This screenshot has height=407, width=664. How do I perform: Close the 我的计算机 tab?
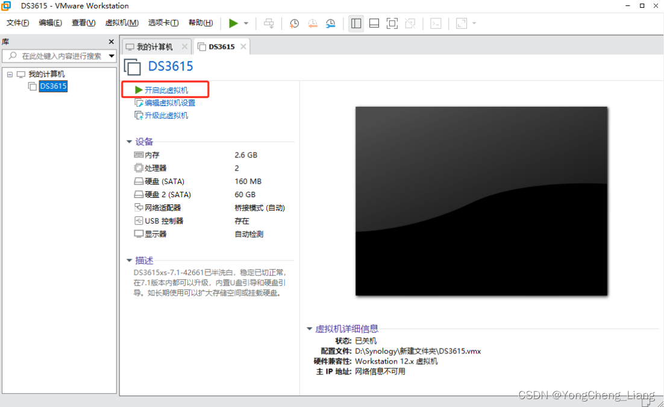click(x=184, y=46)
